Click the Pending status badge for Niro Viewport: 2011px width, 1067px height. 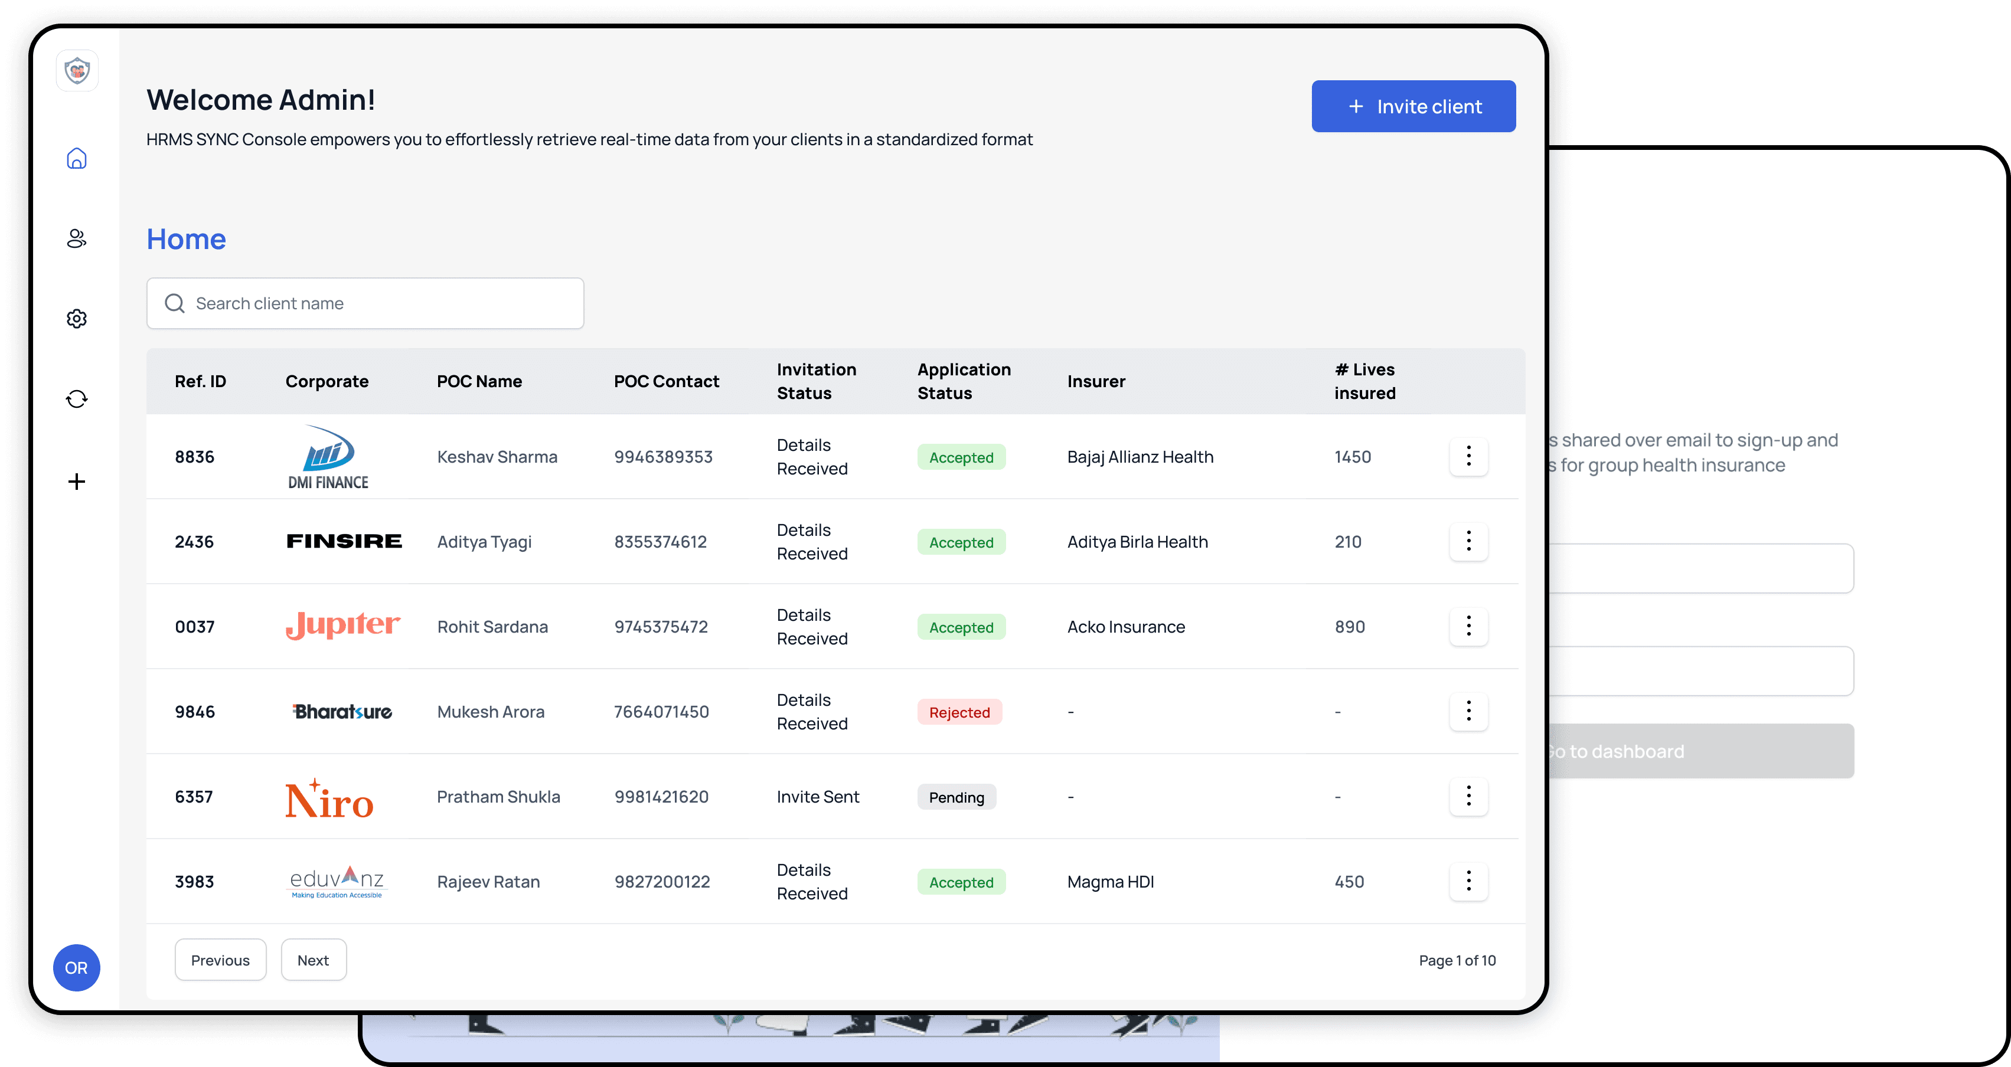956,797
